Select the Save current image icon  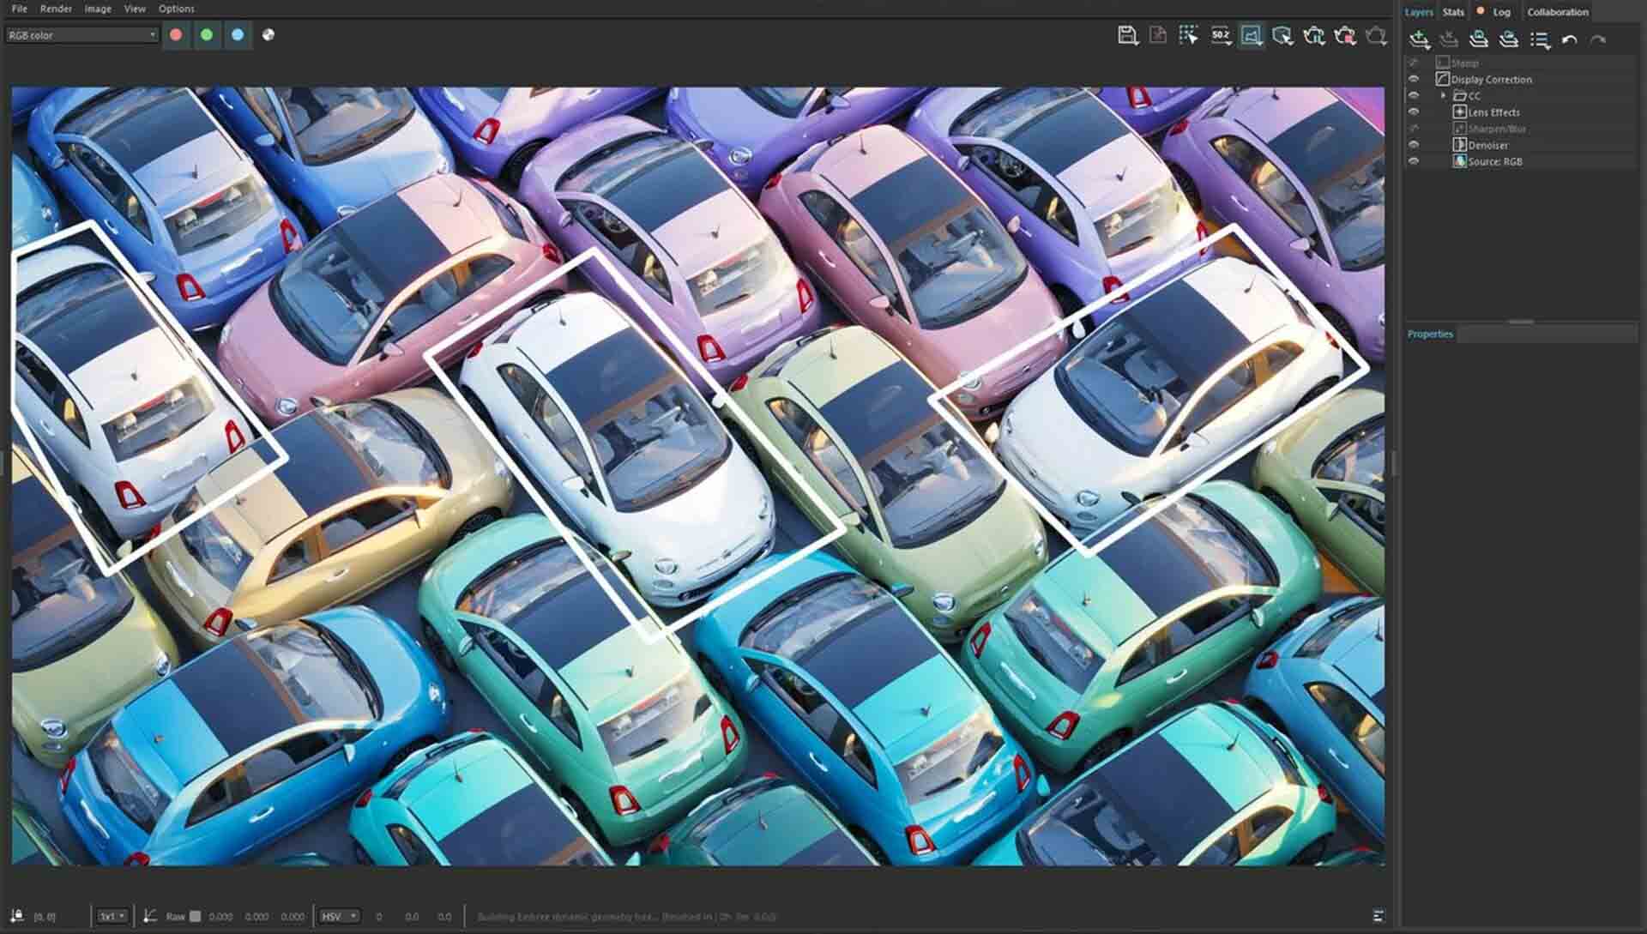click(x=1126, y=35)
